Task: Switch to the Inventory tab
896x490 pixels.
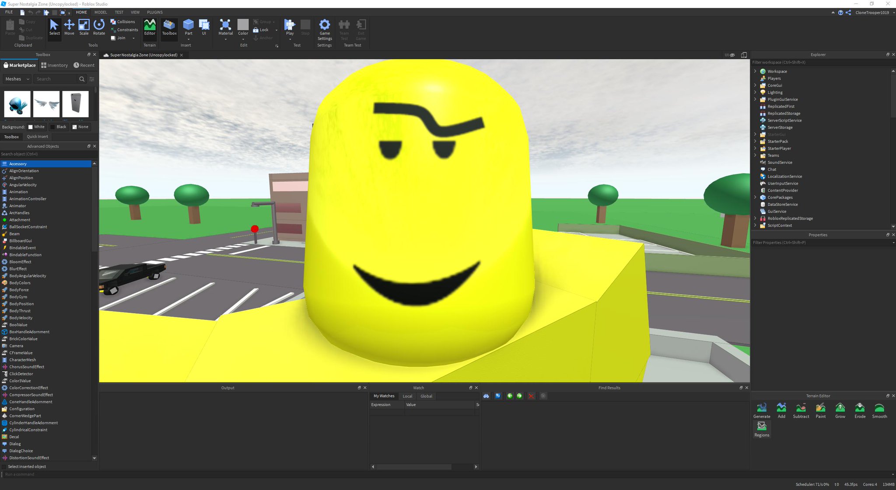Action: point(55,65)
